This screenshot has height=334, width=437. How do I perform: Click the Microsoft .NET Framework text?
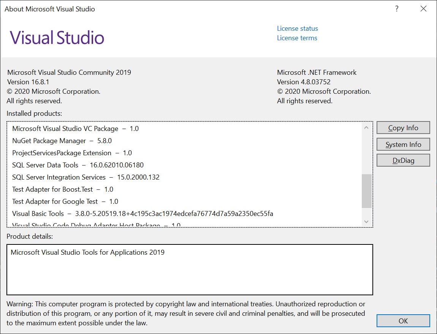coord(317,72)
